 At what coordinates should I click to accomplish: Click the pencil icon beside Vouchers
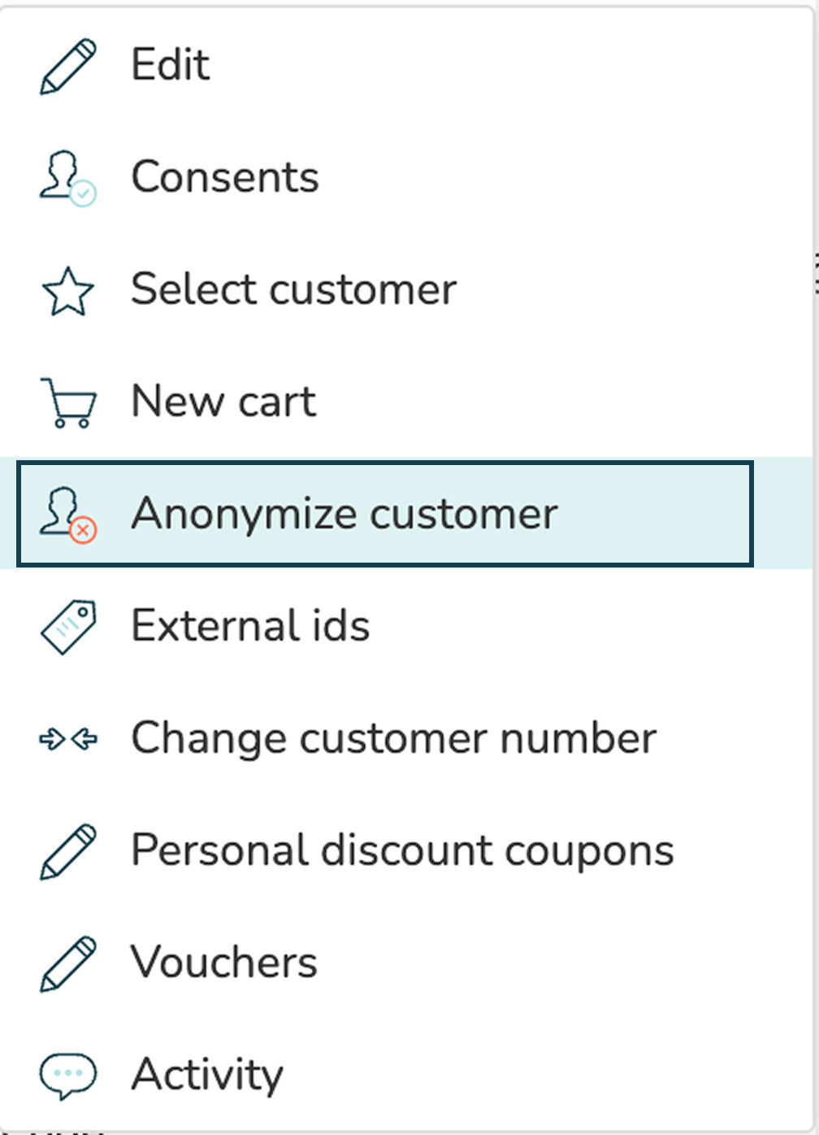[68, 963]
